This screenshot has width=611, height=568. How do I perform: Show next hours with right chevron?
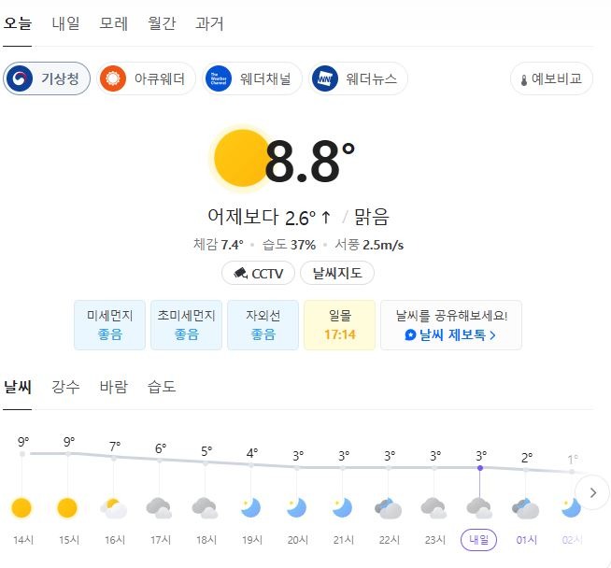click(591, 491)
